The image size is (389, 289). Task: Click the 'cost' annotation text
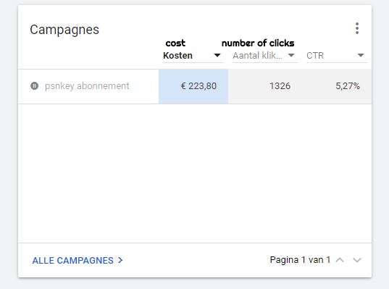pos(175,43)
